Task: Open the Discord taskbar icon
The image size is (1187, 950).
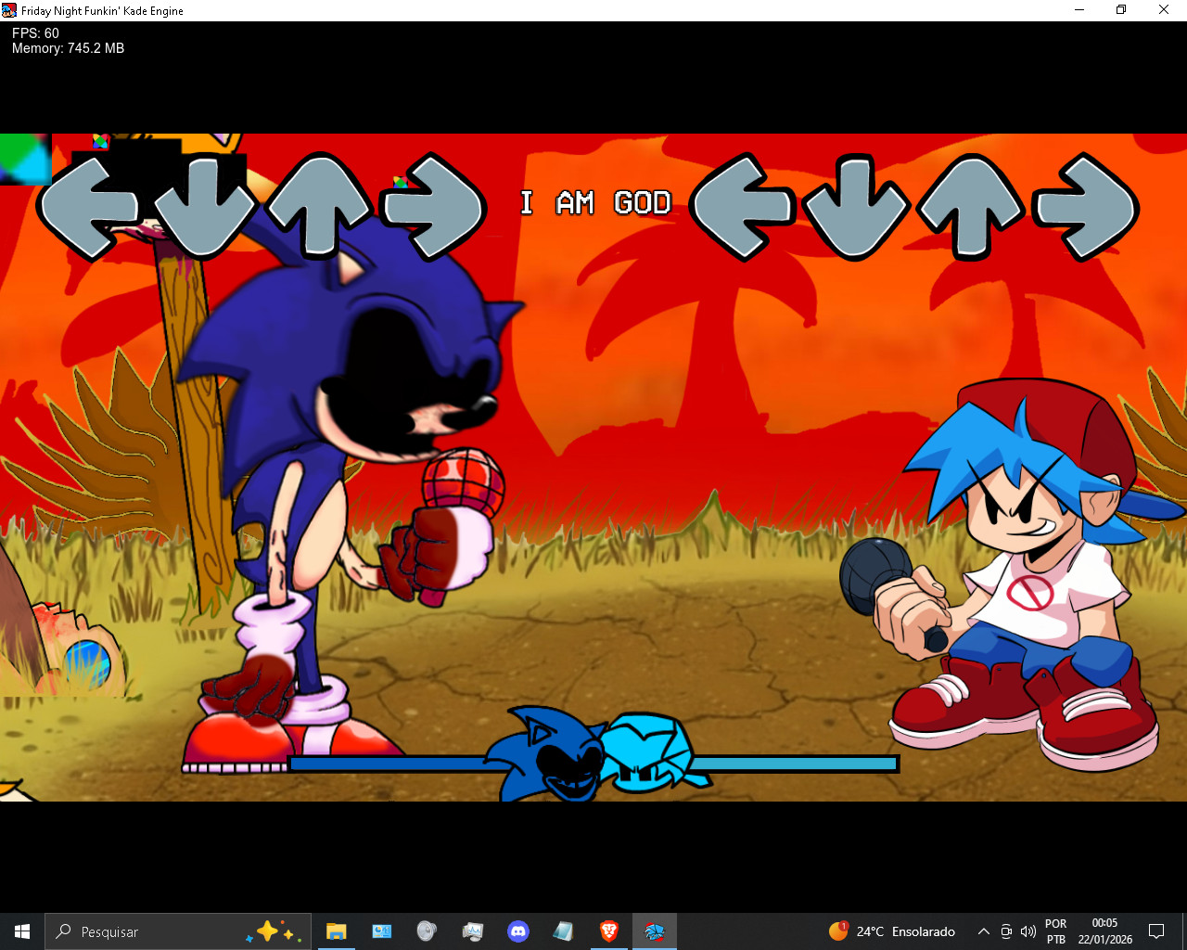Action: 518,931
